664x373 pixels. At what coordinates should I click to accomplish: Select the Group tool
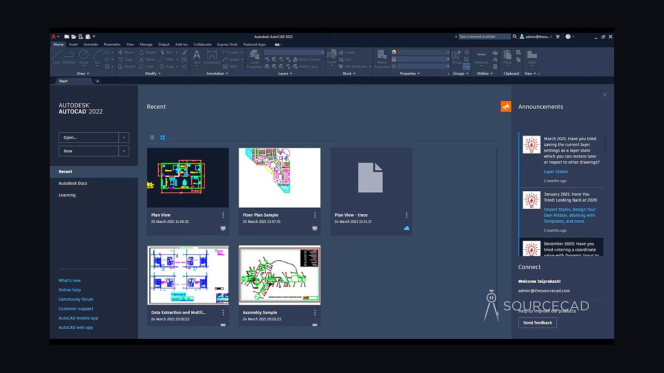[457, 57]
